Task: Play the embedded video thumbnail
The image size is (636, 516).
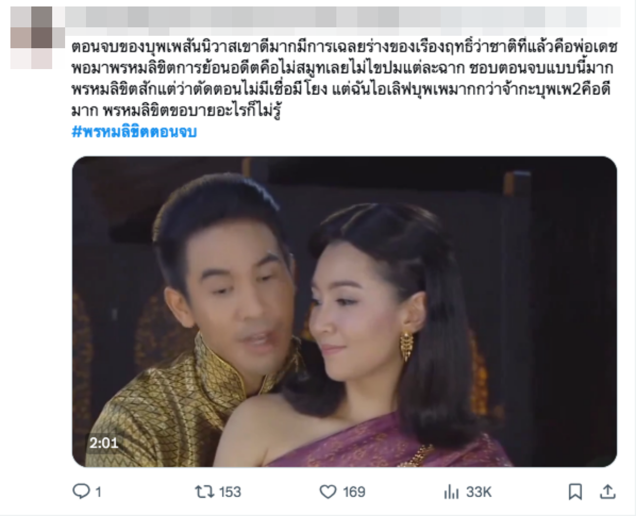Action: 344,312
